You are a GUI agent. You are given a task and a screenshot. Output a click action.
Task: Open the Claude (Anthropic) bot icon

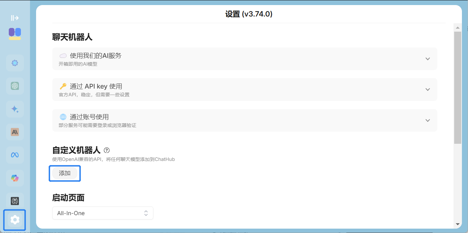[x=15, y=132]
